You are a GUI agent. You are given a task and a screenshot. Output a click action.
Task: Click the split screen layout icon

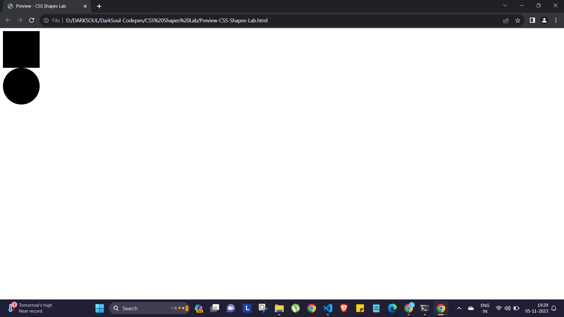pos(532,20)
